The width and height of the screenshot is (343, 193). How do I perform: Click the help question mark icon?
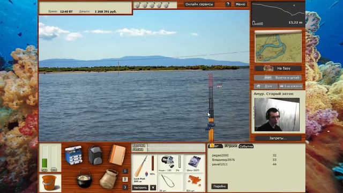[x=228, y=4]
